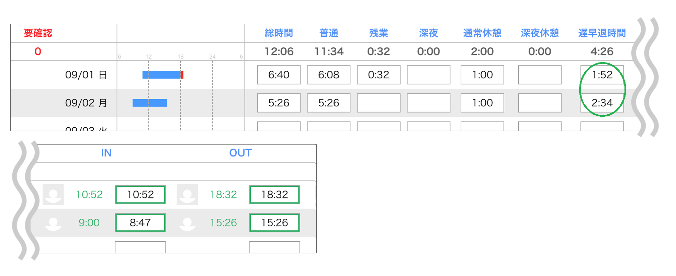This screenshot has width=676, height=276.
Task: Click the 遅早退時間 field showing 2:34
Action: 602,103
